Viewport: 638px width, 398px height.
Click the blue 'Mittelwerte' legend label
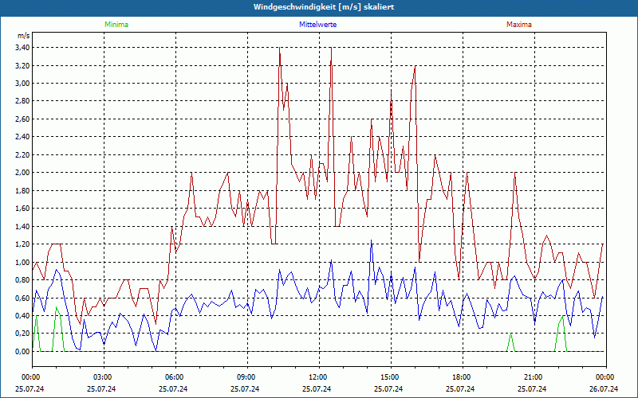317,25
